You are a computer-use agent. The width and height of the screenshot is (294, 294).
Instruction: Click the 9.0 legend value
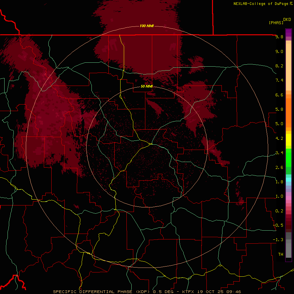click(x=279, y=51)
